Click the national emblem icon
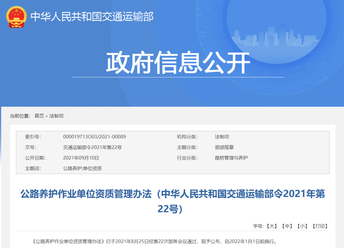 [x=17, y=17]
